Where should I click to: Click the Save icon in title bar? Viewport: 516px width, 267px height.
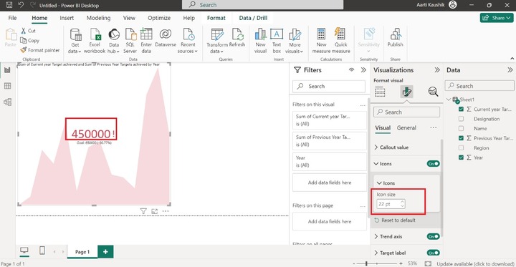[x=9, y=5]
